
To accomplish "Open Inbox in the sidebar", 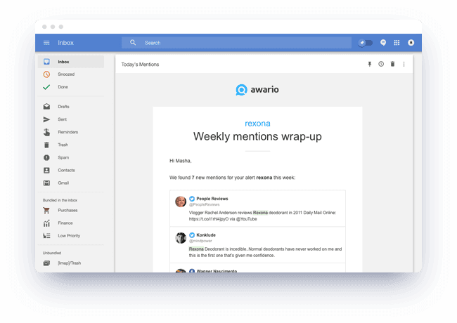I will 71,62.
